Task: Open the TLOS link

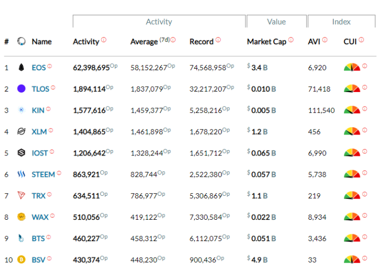Action: (40, 89)
